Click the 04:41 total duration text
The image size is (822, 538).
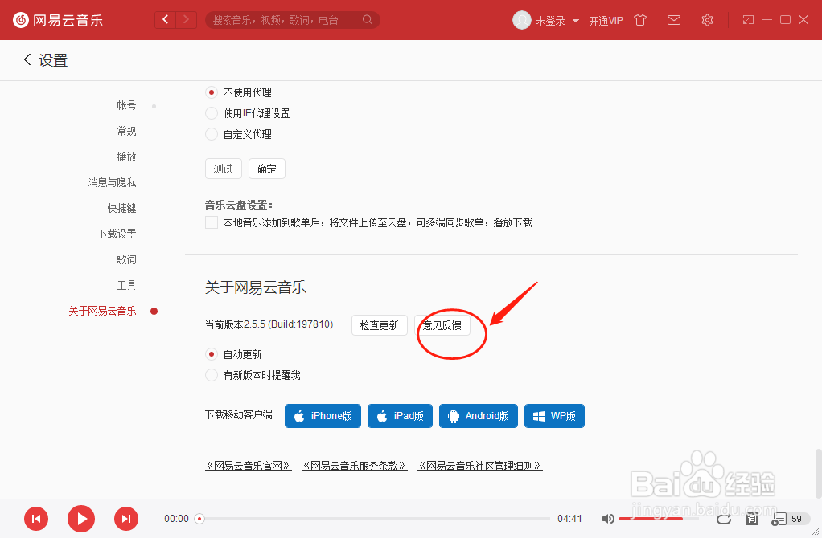pyautogui.click(x=569, y=519)
